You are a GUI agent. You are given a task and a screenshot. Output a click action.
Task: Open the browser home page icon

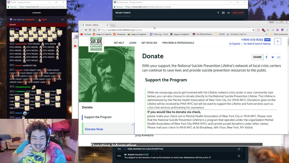(94, 30)
